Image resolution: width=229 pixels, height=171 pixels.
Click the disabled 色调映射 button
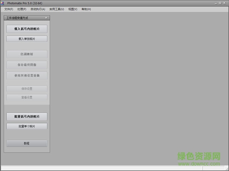pos(27,54)
